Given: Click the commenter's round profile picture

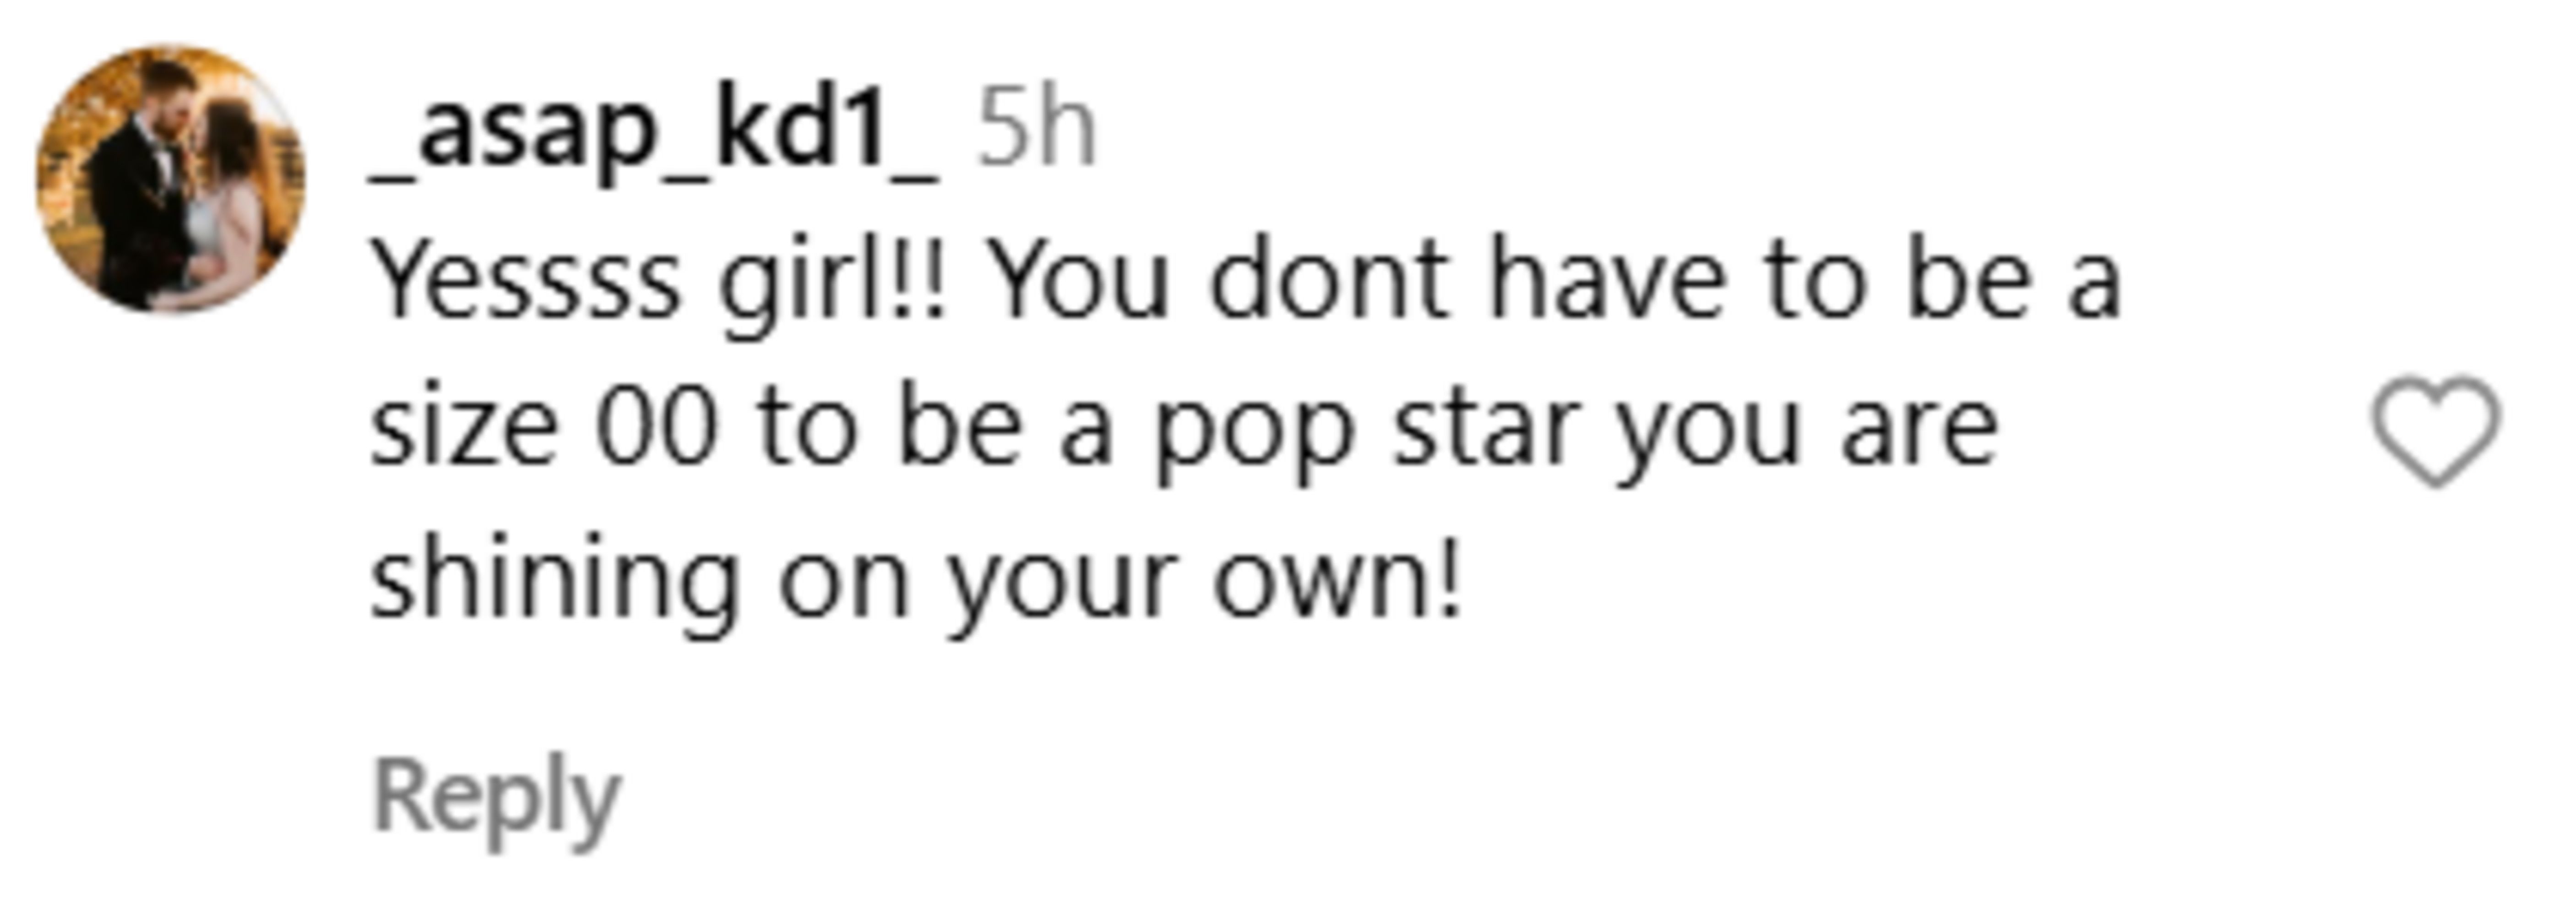Looking at the screenshot, I should click(170, 178).
